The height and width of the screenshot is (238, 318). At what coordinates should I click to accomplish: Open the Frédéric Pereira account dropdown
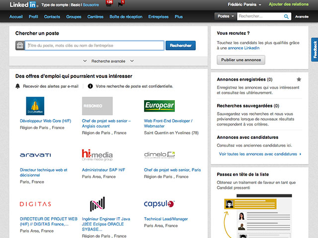point(244,4)
